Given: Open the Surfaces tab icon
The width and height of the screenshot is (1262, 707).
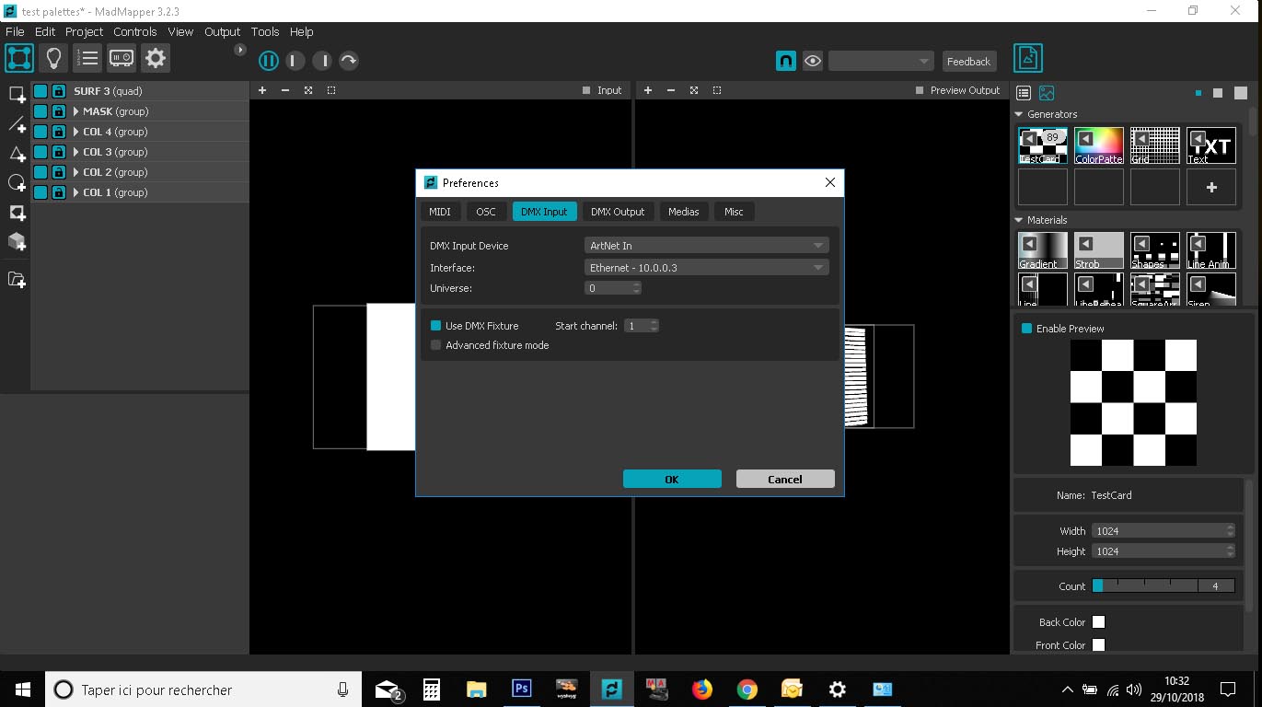Looking at the screenshot, I should pyautogui.click(x=18, y=58).
